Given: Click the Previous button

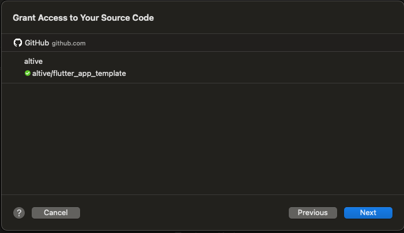Looking at the screenshot, I should point(312,213).
